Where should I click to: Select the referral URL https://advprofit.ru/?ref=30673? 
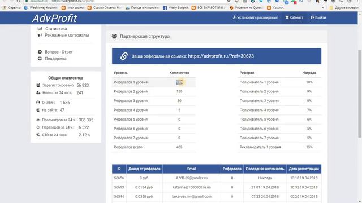point(221,56)
